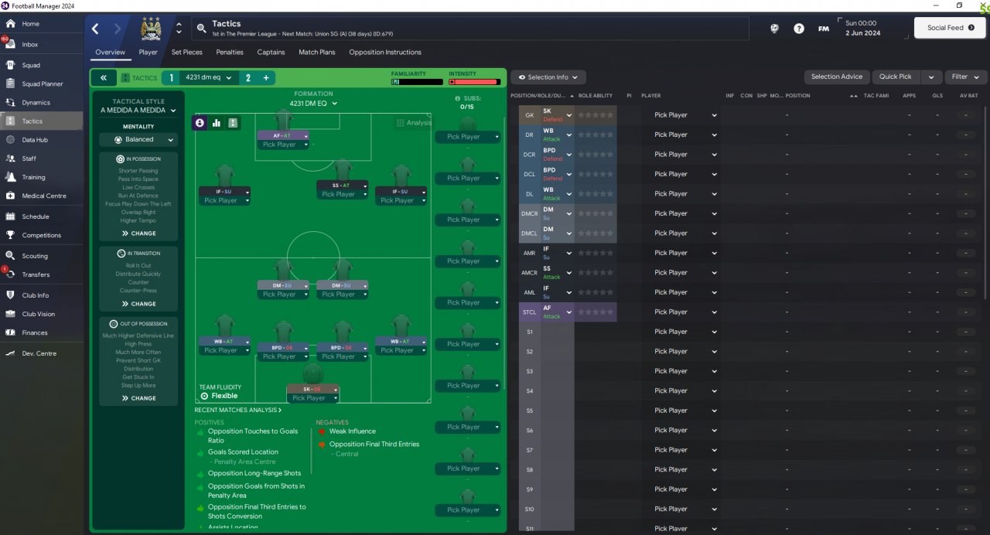Screen dimensions: 990x535
Task: Click the Manchester City club badge
Action: (150, 29)
